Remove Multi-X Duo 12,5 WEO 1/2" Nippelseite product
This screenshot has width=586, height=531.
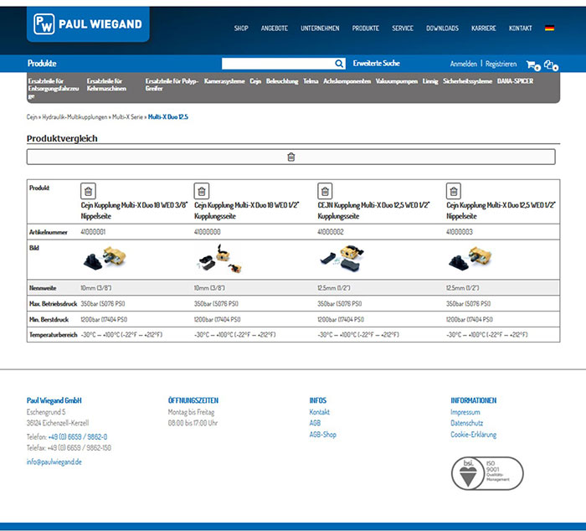tap(454, 191)
